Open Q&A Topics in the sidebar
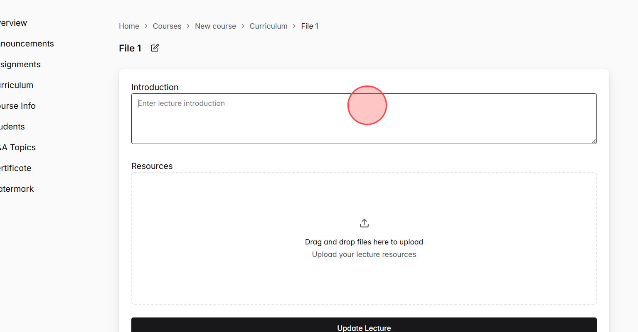Viewport: 638px width, 332px height. click(x=17, y=147)
